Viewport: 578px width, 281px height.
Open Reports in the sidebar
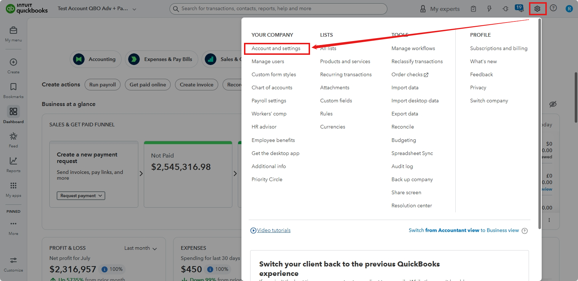coord(13,164)
